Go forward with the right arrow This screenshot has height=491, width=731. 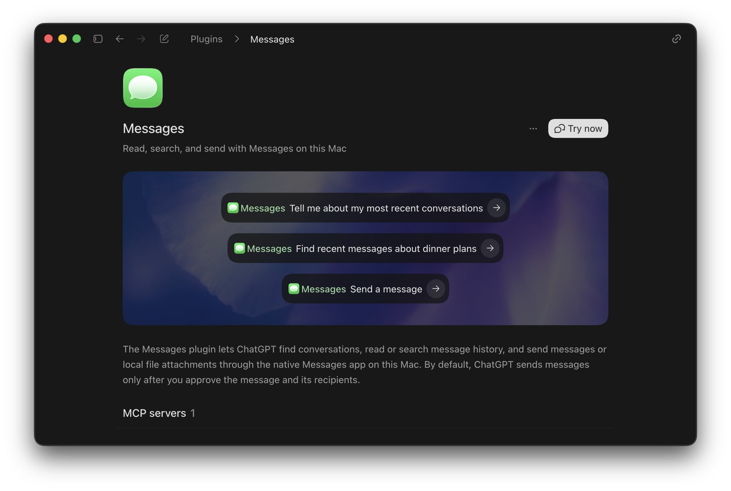141,39
